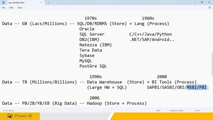Click the '2006' heading text
Image resolution: width=213 pixels, height=120 pixels.
(x=95, y=98)
